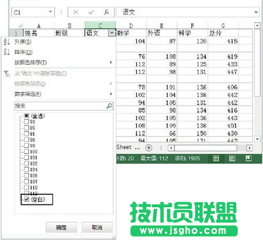Switch to Normal view icon in status bar
The height and width of the screenshot is (240, 263).
click(x=216, y=158)
